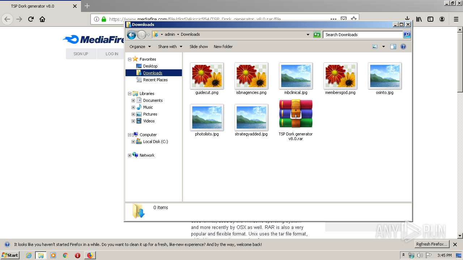Select Music library icon
Viewport: 463px width, 260px height.
139,107
